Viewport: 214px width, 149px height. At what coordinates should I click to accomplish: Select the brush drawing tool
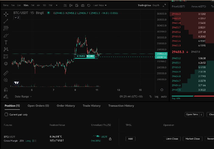coord(6,35)
